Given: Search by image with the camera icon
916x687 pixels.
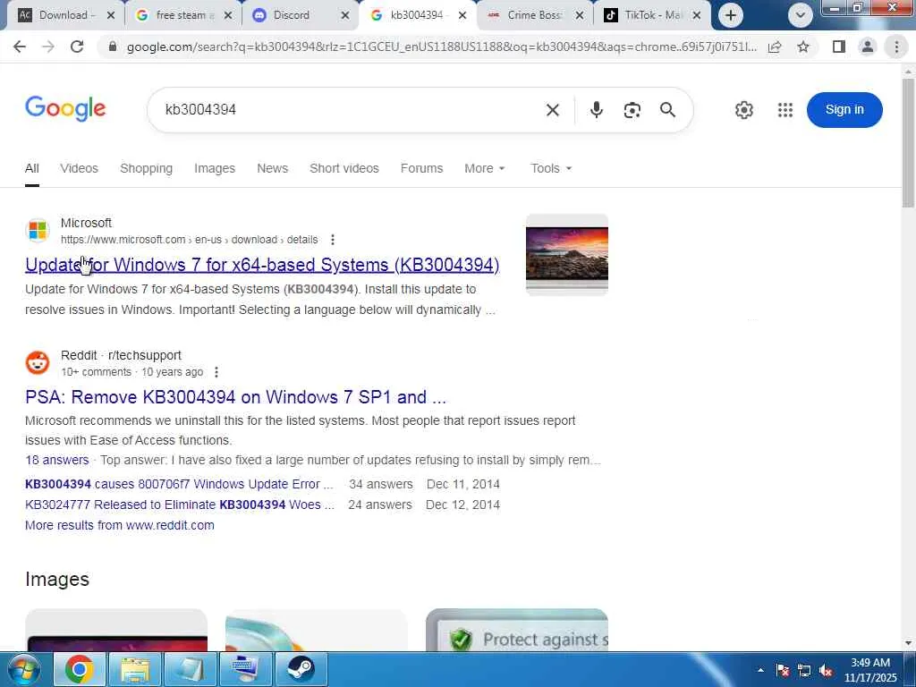Looking at the screenshot, I should 632,110.
